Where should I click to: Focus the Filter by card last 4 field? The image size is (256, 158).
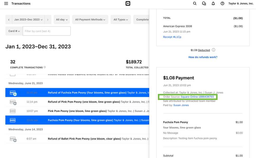pos(47,31)
